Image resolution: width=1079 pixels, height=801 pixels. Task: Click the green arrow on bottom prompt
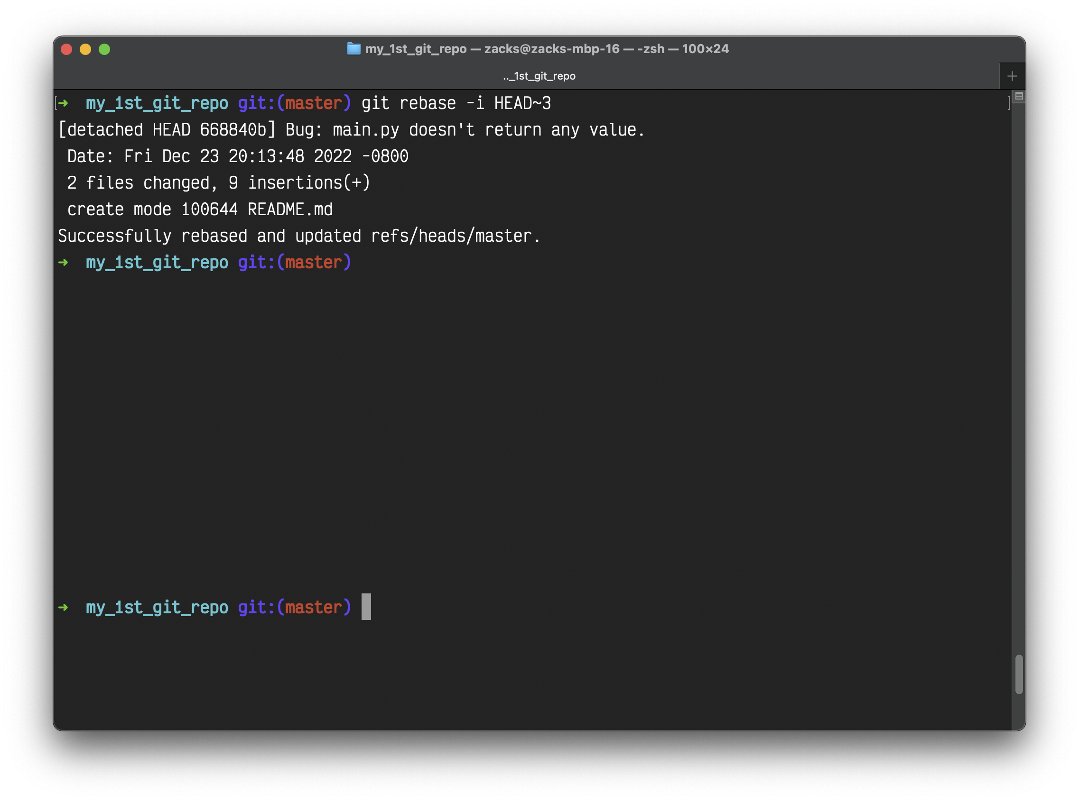point(64,607)
